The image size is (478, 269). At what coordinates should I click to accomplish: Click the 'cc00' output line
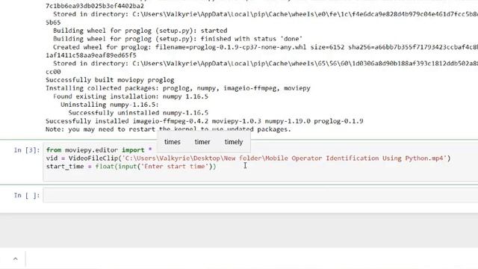tap(53, 72)
